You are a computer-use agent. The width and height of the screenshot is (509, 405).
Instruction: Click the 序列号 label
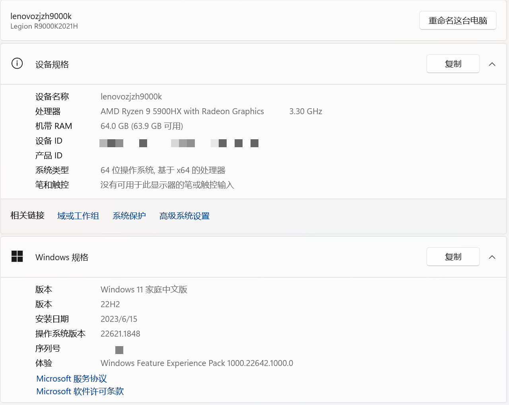pos(48,349)
